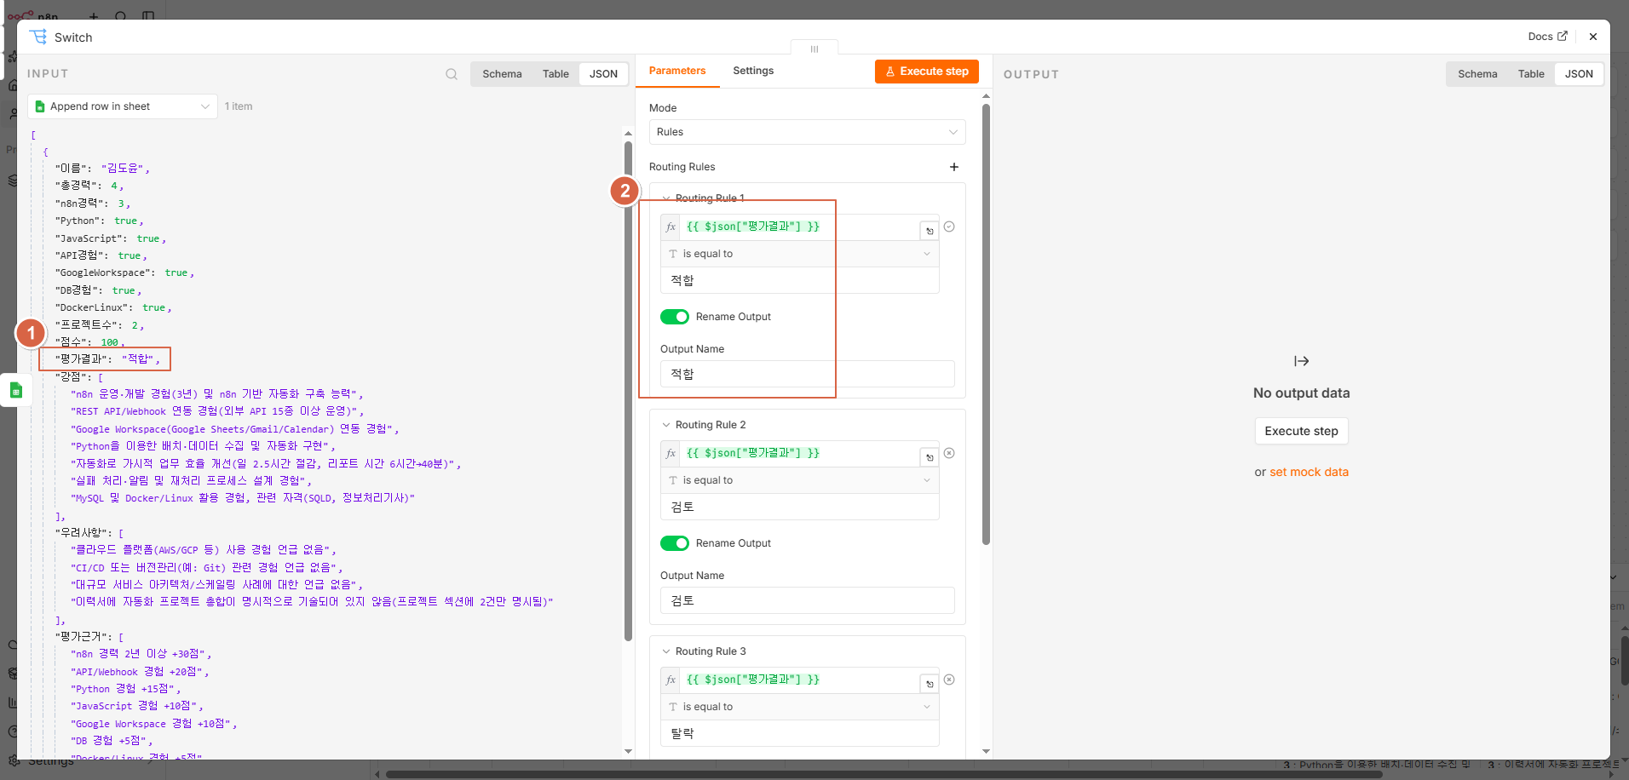
Task: Open the Append row in sheet input selector
Action: 123,106
